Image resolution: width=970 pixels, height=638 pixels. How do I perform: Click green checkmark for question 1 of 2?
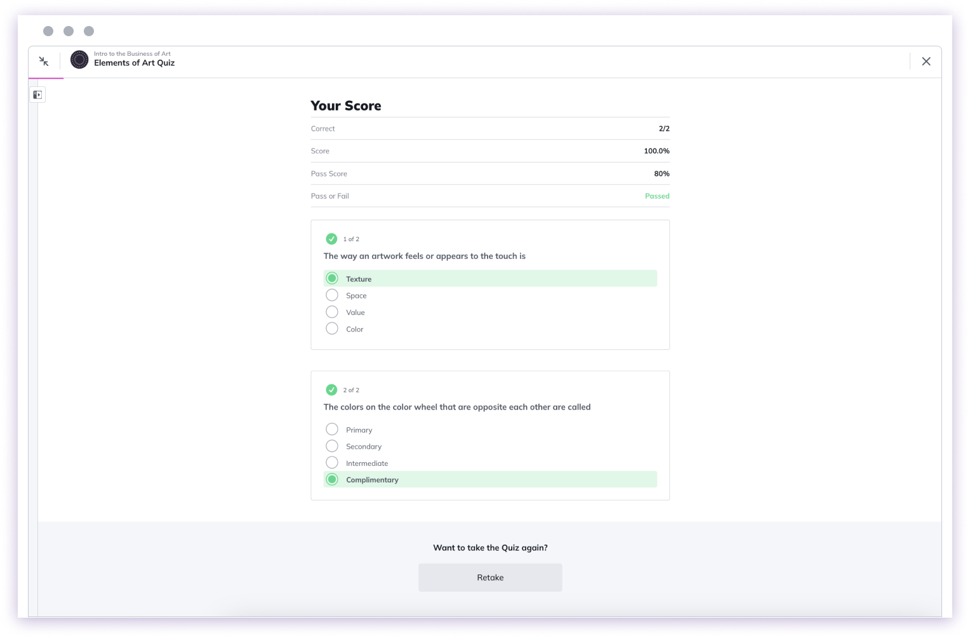click(x=331, y=239)
